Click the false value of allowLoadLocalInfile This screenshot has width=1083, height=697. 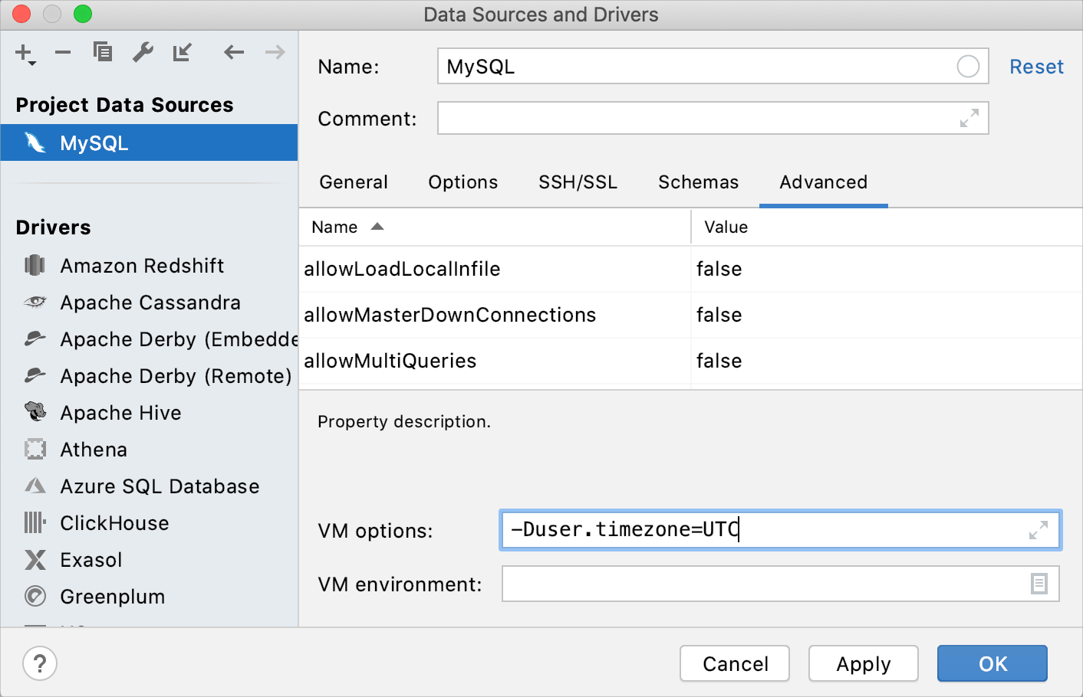tap(719, 269)
